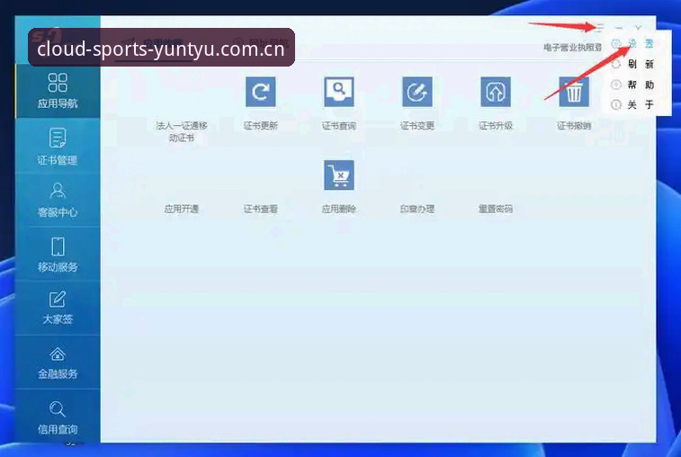This screenshot has height=457, width=681.
Task: Click the 证书查询 magnifier icon
Action: 339,92
